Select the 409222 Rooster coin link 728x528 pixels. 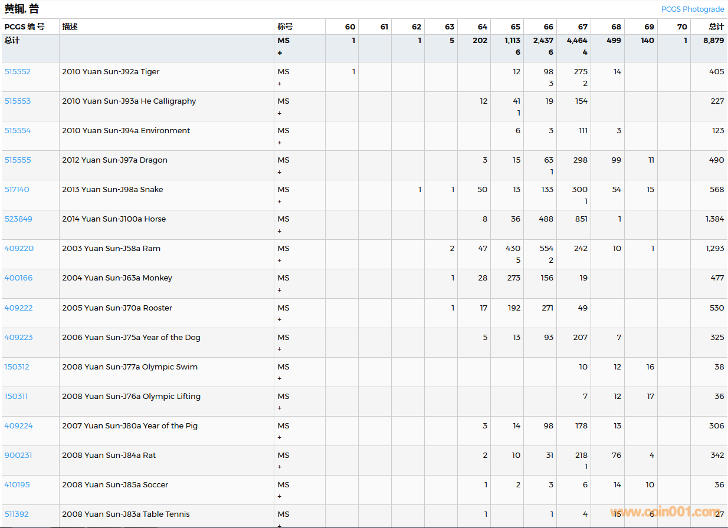pos(18,308)
